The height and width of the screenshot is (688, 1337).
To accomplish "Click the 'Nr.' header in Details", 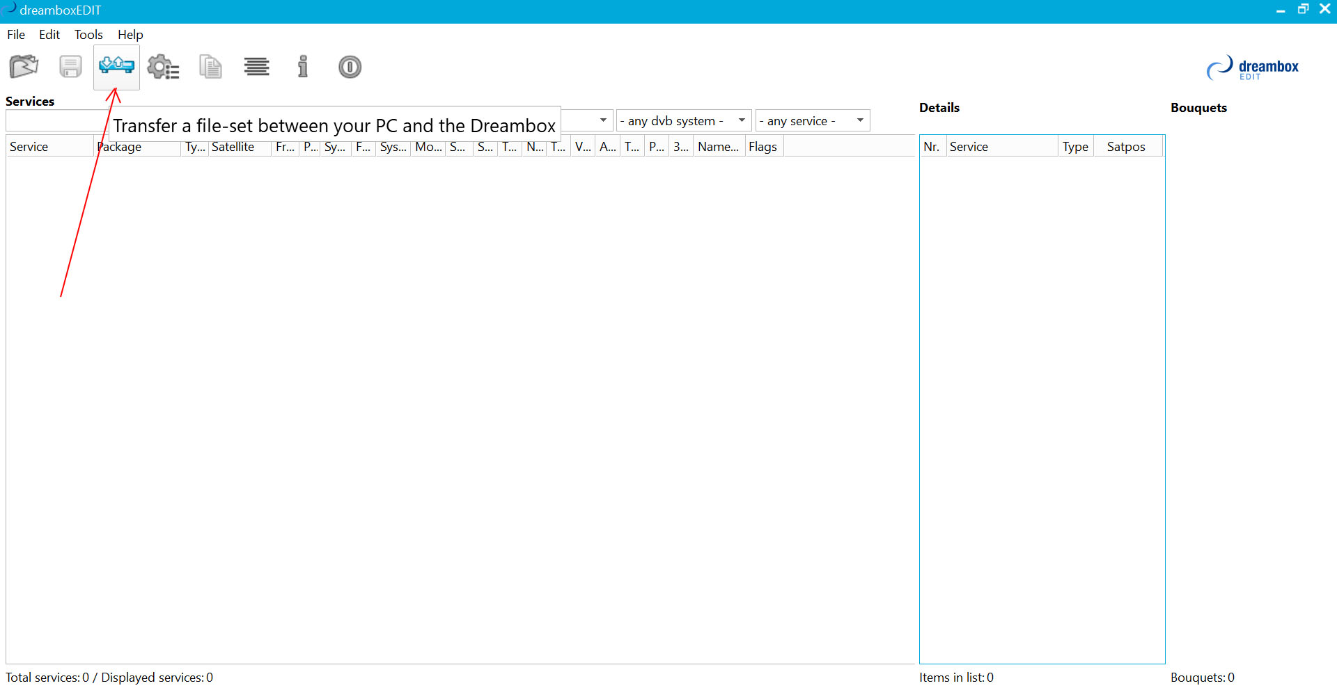I will click(x=932, y=147).
